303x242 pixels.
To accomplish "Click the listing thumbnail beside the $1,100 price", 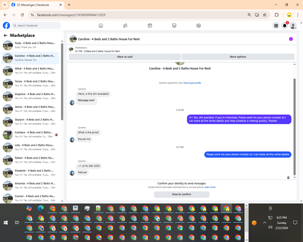I will [x=71, y=49].
